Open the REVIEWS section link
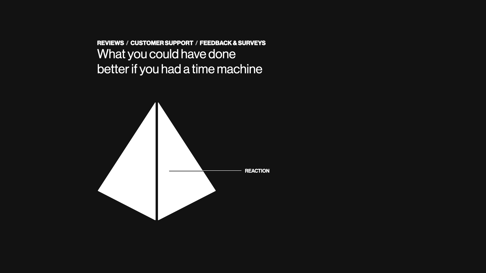The height and width of the screenshot is (273, 486). 110,43
